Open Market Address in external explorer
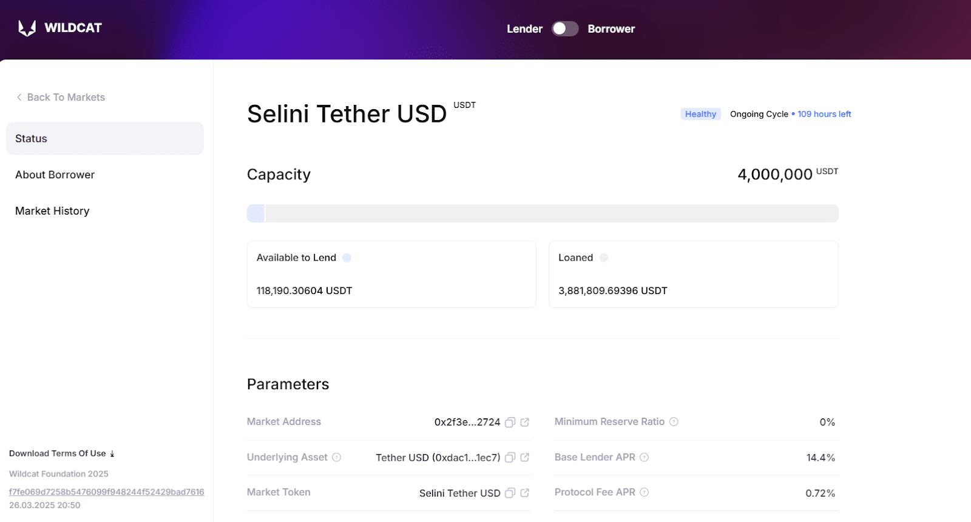The height and width of the screenshot is (522, 971). 525,422
